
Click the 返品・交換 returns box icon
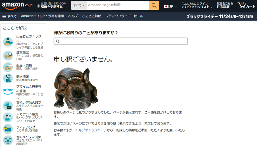click(8, 66)
